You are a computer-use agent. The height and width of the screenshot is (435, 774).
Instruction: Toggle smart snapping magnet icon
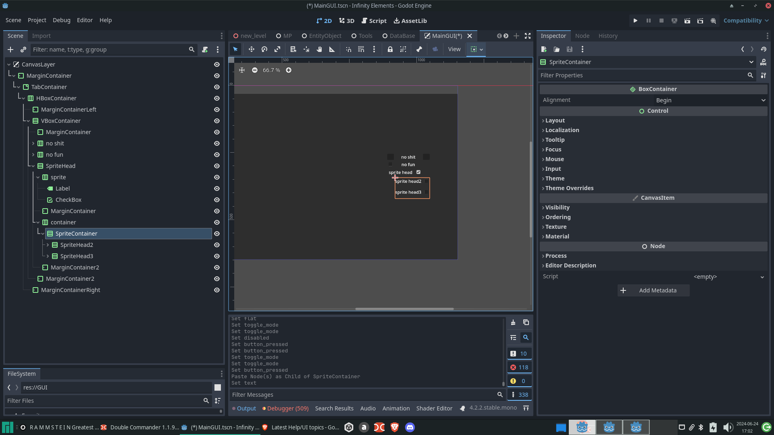click(x=348, y=49)
